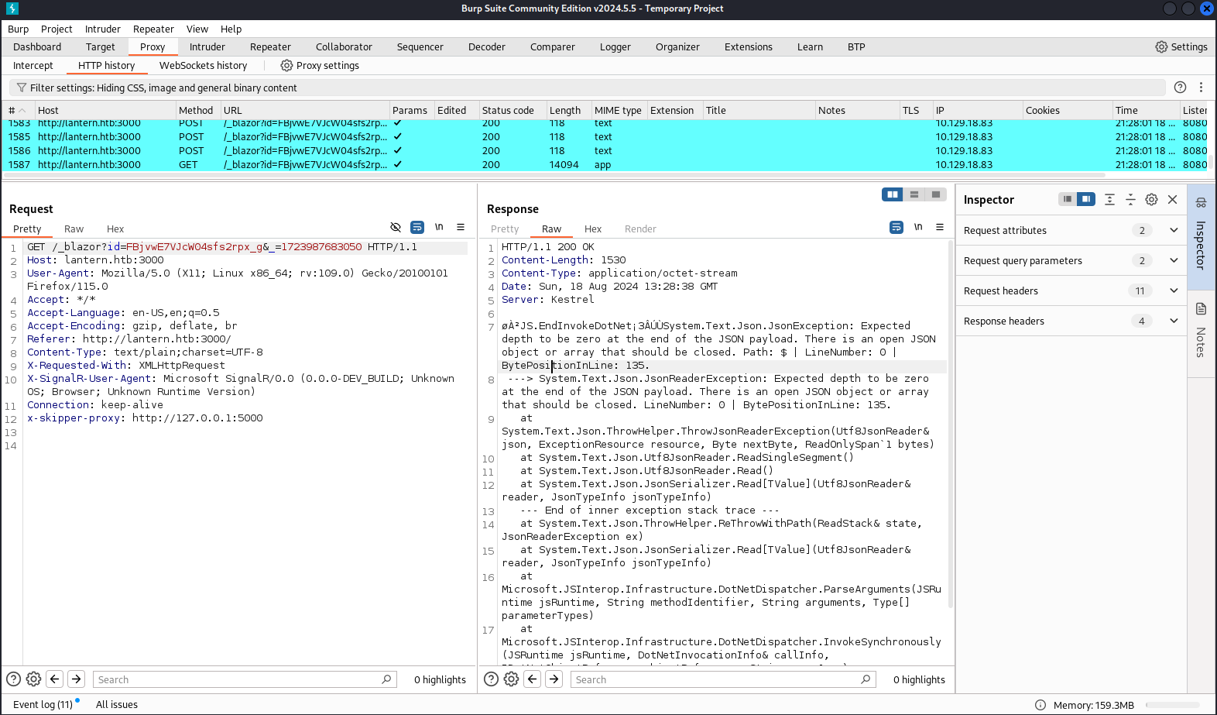
Task: Expand Request attributes section
Action: click(1071, 230)
